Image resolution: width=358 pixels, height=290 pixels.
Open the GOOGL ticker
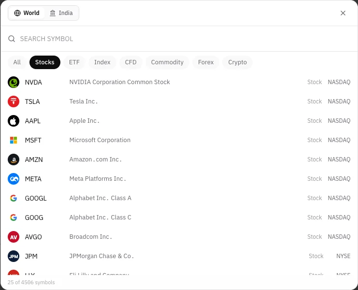pos(36,199)
